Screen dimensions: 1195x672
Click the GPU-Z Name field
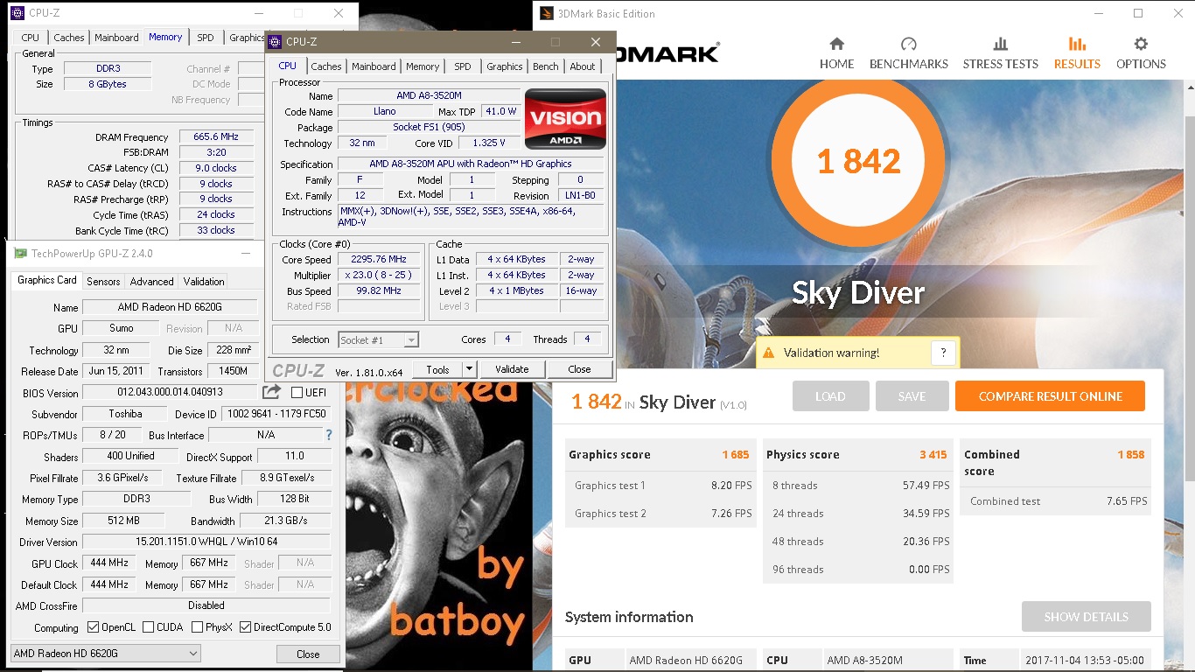pyautogui.click(x=170, y=307)
